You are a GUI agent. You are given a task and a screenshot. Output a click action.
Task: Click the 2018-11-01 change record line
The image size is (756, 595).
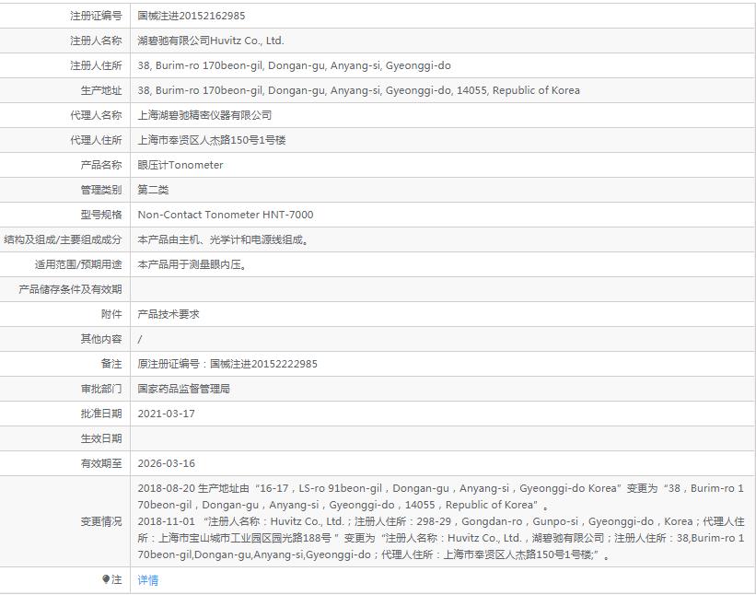point(441,538)
